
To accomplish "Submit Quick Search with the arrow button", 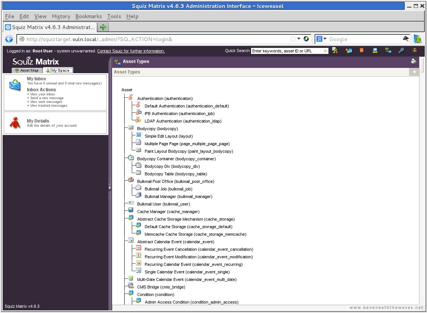I will pyautogui.click(x=325, y=51).
